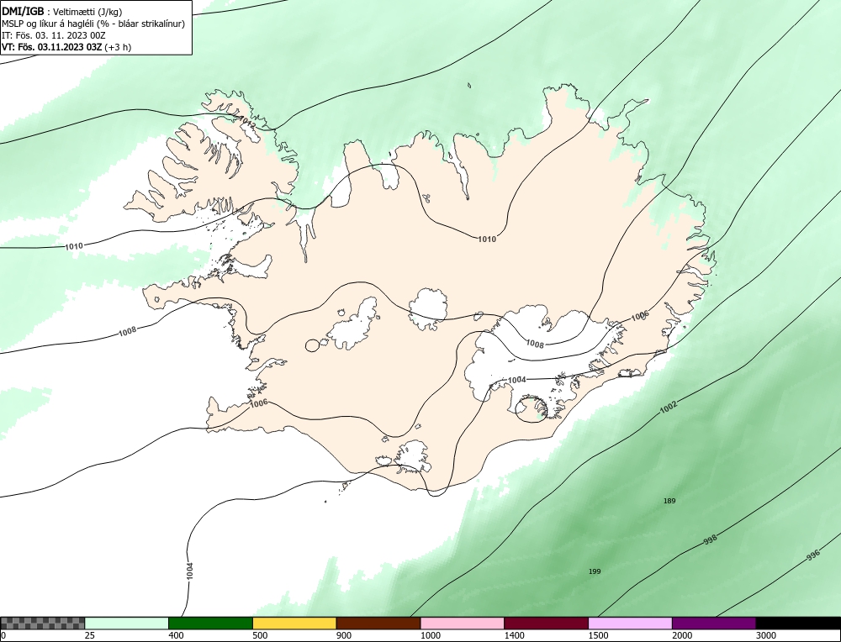Select the 'IT: Fös. 03. 11. 2023 00Z' line
This screenshot has width=841, height=642.
54,35
